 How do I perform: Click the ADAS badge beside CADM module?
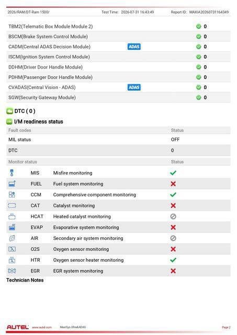click(x=134, y=47)
